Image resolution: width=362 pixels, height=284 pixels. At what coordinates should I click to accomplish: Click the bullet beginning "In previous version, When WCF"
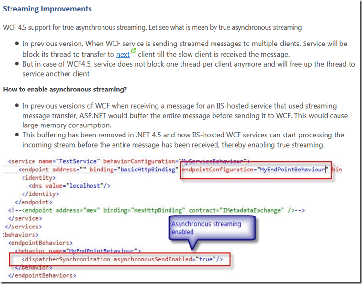(185, 49)
